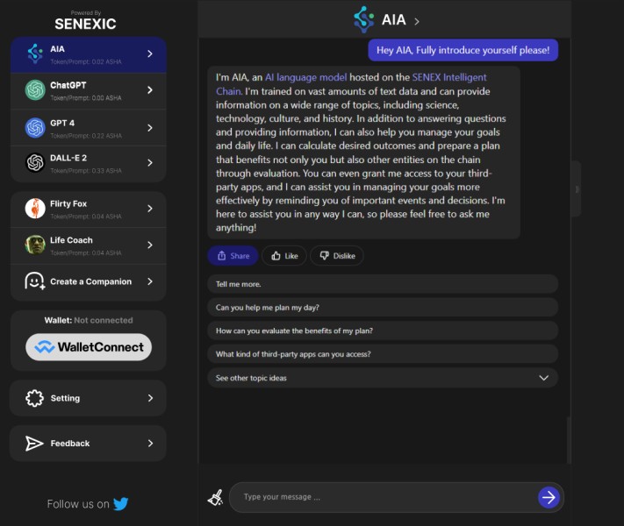624x526 pixels.
Task: Click the Create a Companion face icon
Action: (x=35, y=281)
